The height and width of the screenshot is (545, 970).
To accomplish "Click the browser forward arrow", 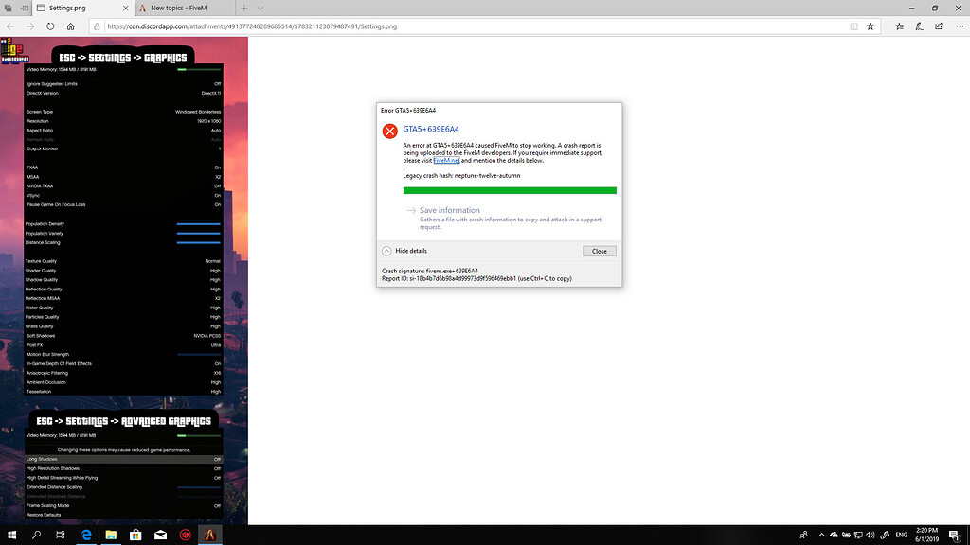I will pyautogui.click(x=30, y=26).
